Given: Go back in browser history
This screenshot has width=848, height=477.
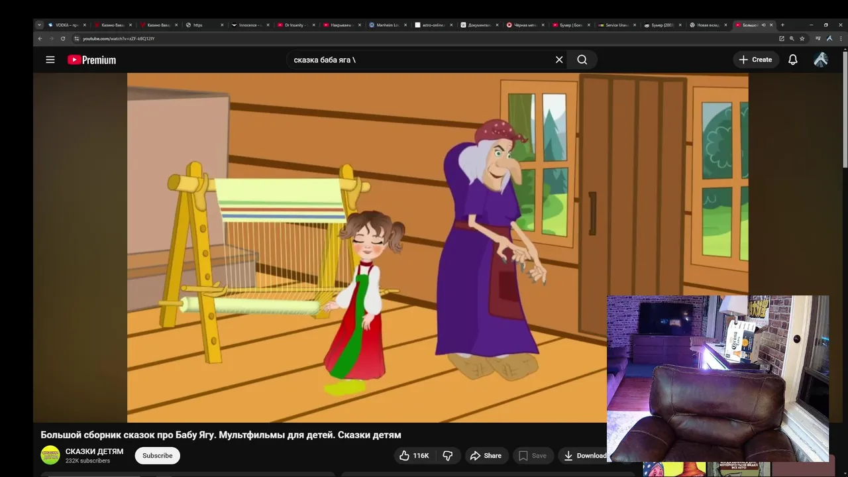Looking at the screenshot, I should tap(40, 38).
